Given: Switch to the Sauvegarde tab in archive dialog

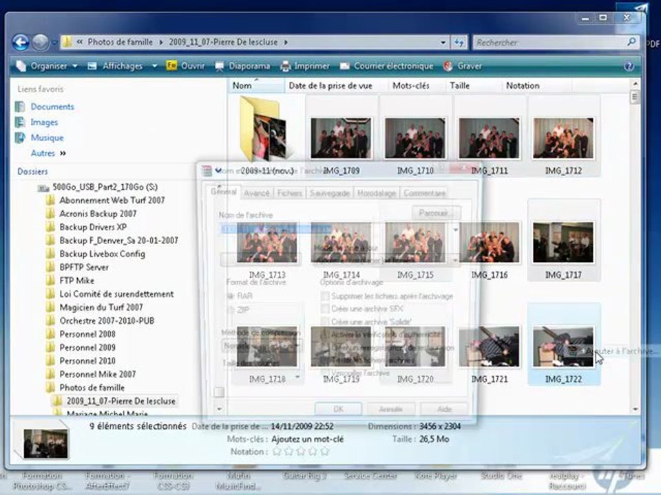Looking at the screenshot, I should 330,193.
